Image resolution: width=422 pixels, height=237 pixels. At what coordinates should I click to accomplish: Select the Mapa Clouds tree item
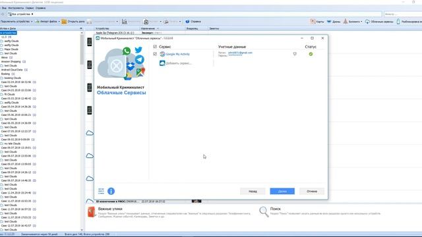coord(11,49)
